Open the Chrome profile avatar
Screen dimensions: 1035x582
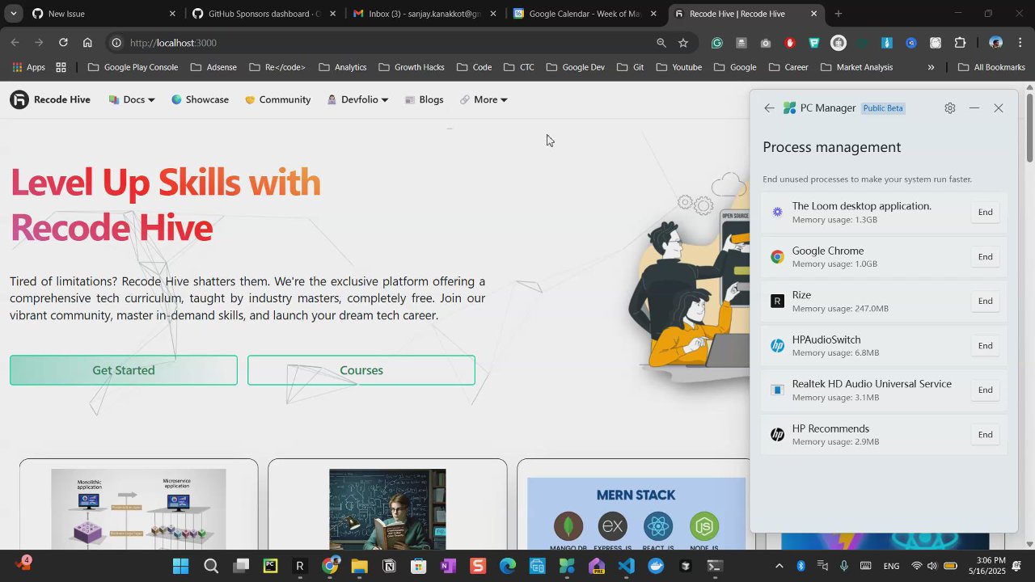pyautogui.click(x=996, y=43)
